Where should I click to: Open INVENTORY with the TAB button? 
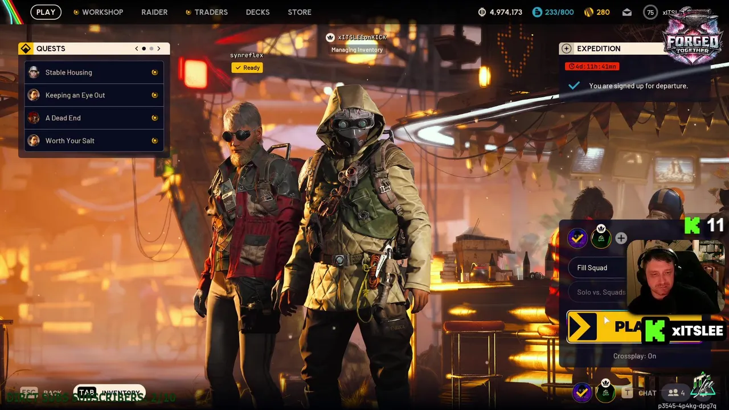[x=109, y=393]
